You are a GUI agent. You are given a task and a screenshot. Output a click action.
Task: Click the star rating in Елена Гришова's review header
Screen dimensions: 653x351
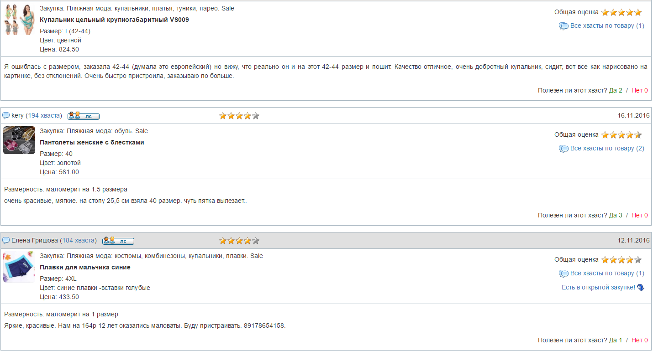pos(239,241)
